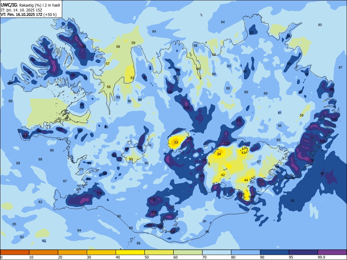347x260 pixels.
Task: Click the value 52 in the yellow patch
Action: click(x=132, y=78)
